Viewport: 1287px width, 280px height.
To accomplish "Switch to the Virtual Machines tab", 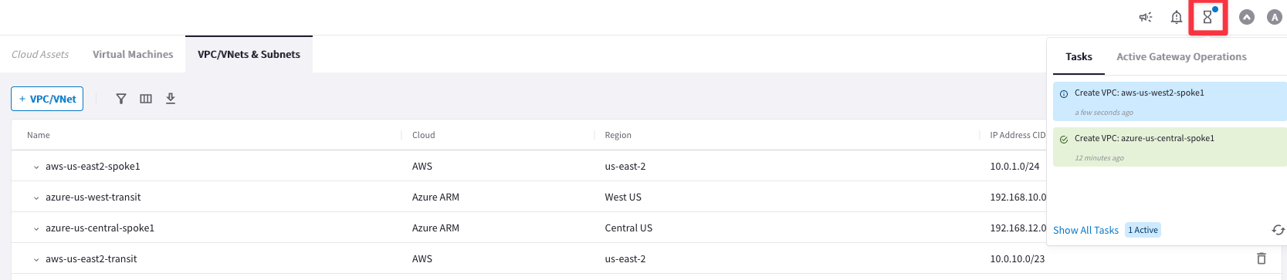I will point(133,54).
